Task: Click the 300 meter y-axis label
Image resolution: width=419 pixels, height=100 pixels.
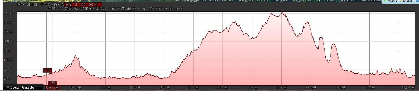Action: click(8, 41)
